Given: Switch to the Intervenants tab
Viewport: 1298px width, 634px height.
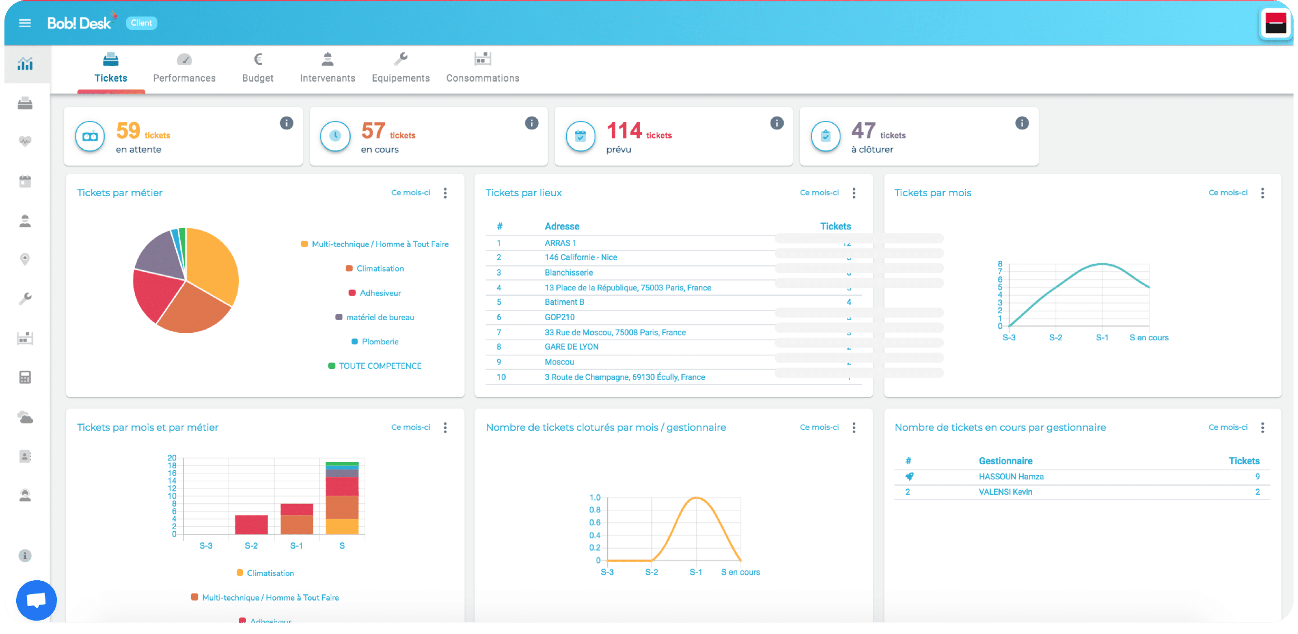Looking at the screenshot, I should click(x=328, y=68).
